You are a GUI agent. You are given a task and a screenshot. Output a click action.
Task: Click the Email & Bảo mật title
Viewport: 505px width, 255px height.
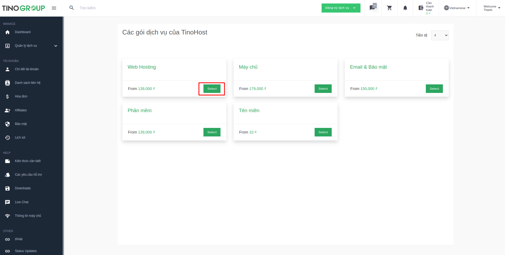[x=368, y=67]
